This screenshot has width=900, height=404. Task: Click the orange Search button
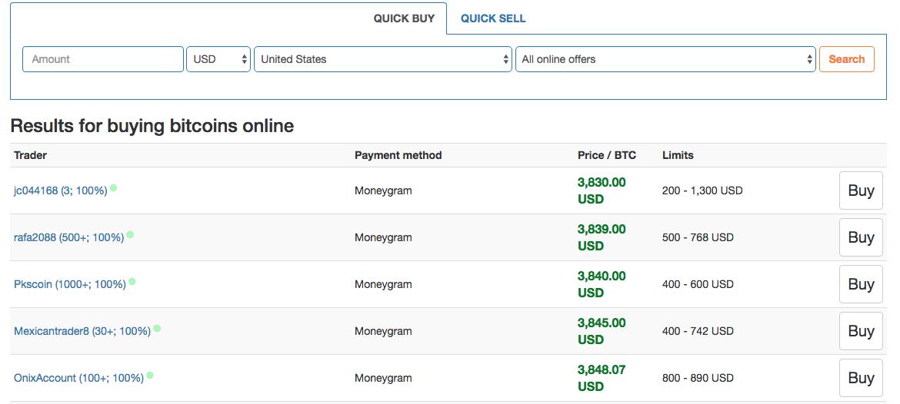pyautogui.click(x=847, y=59)
